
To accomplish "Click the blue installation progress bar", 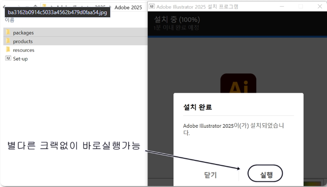I will [237, 37].
